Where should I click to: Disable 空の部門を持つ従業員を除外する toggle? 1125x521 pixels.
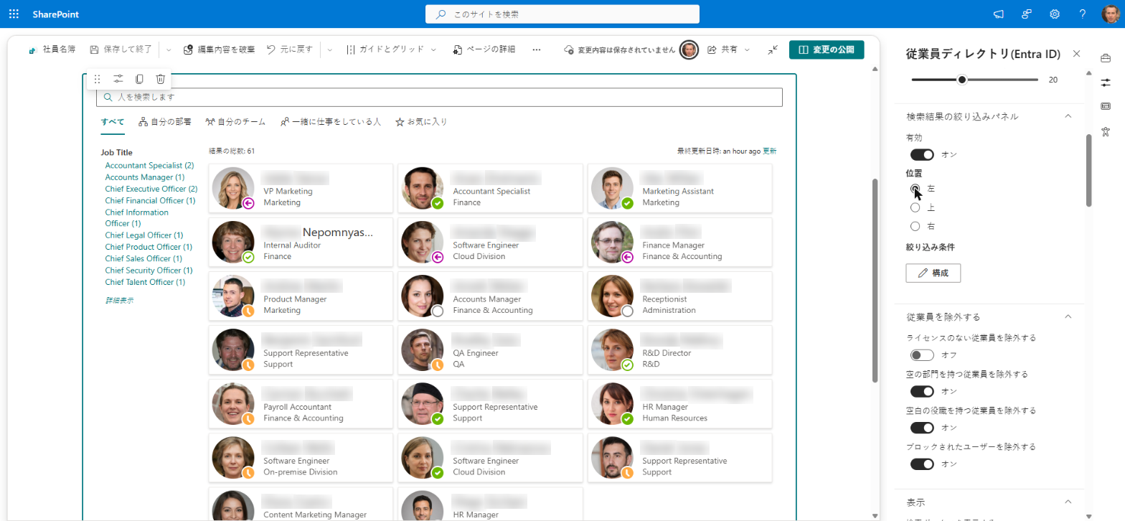click(x=922, y=391)
